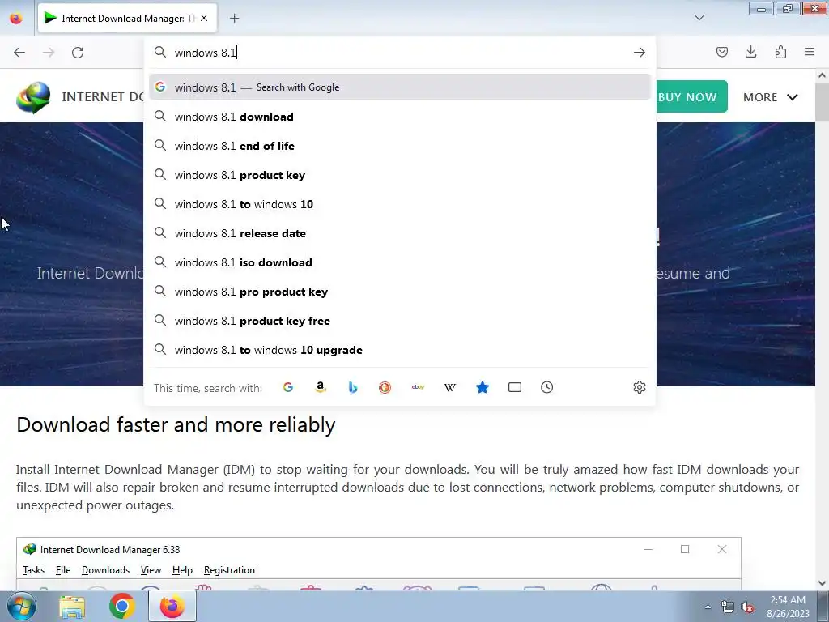Viewport: 829px width, 622px height.
Task: Open the Windows Start menu
Action: [x=21, y=606]
